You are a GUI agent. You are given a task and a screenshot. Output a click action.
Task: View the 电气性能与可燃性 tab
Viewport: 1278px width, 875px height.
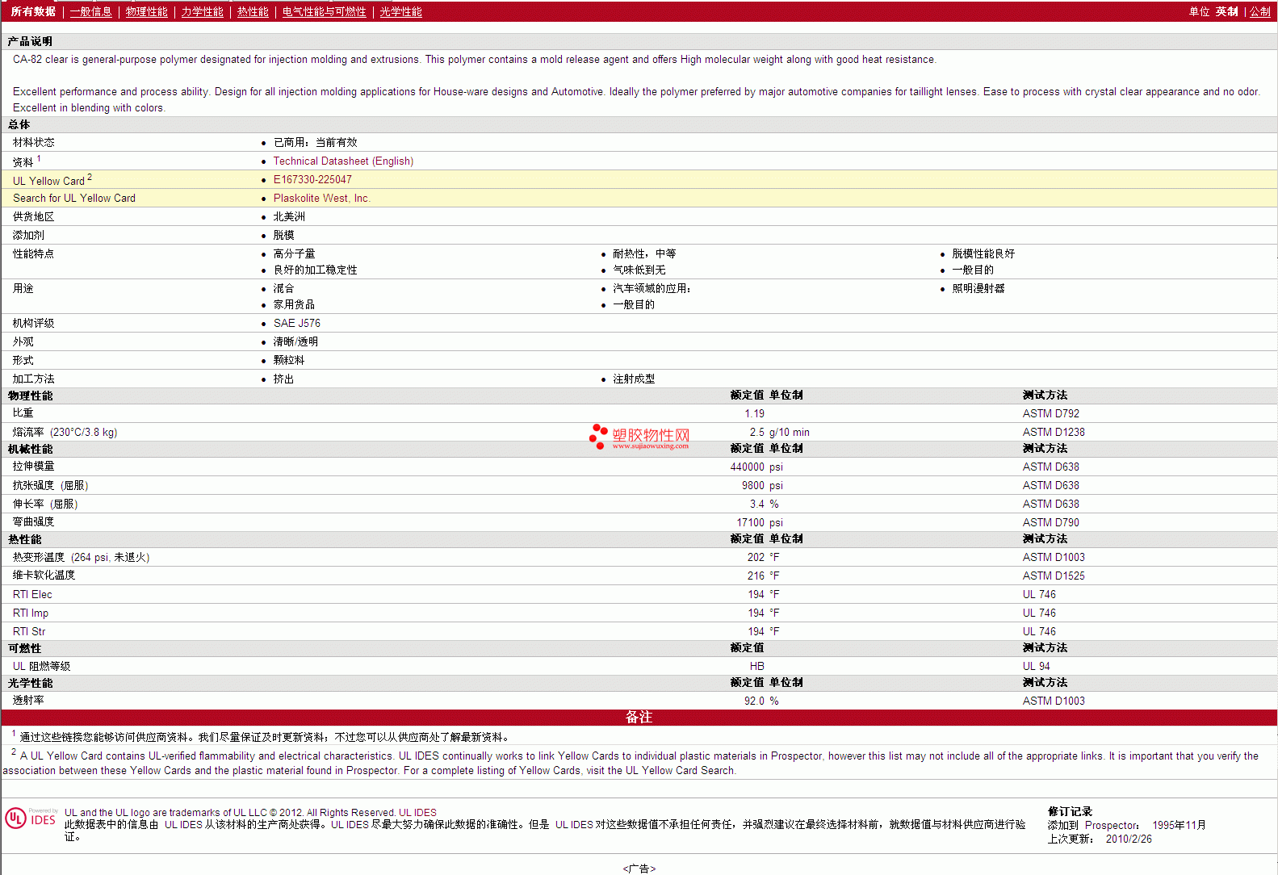(324, 11)
